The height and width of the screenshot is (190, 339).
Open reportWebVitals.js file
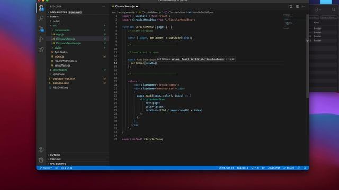point(66,61)
